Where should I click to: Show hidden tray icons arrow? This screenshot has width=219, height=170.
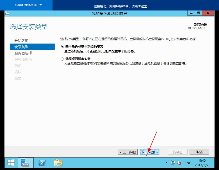pyautogui.click(x=166, y=163)
